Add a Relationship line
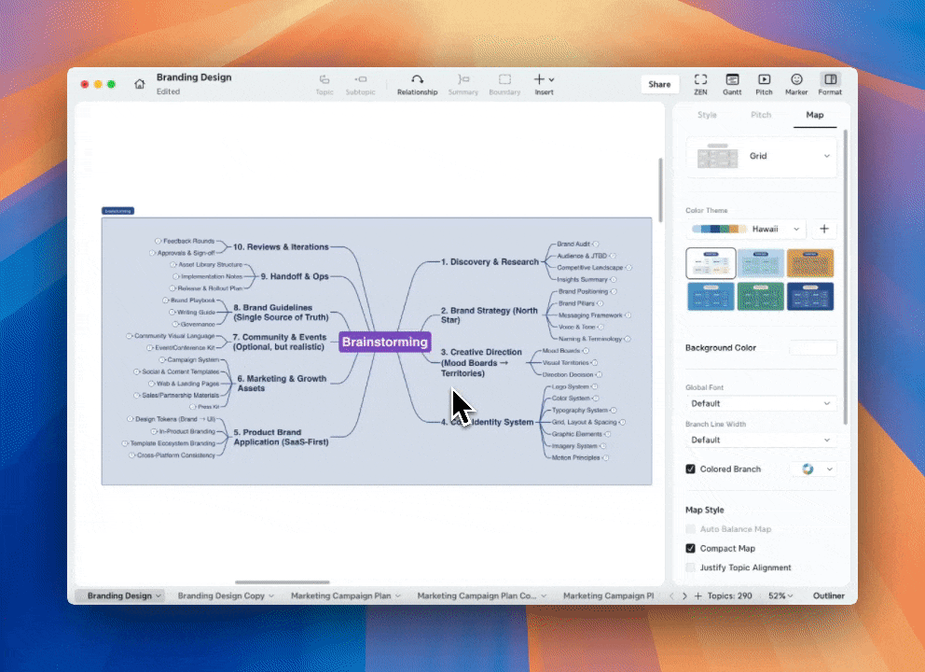Viewport: 925px width, 672px height. click(417, 84)
